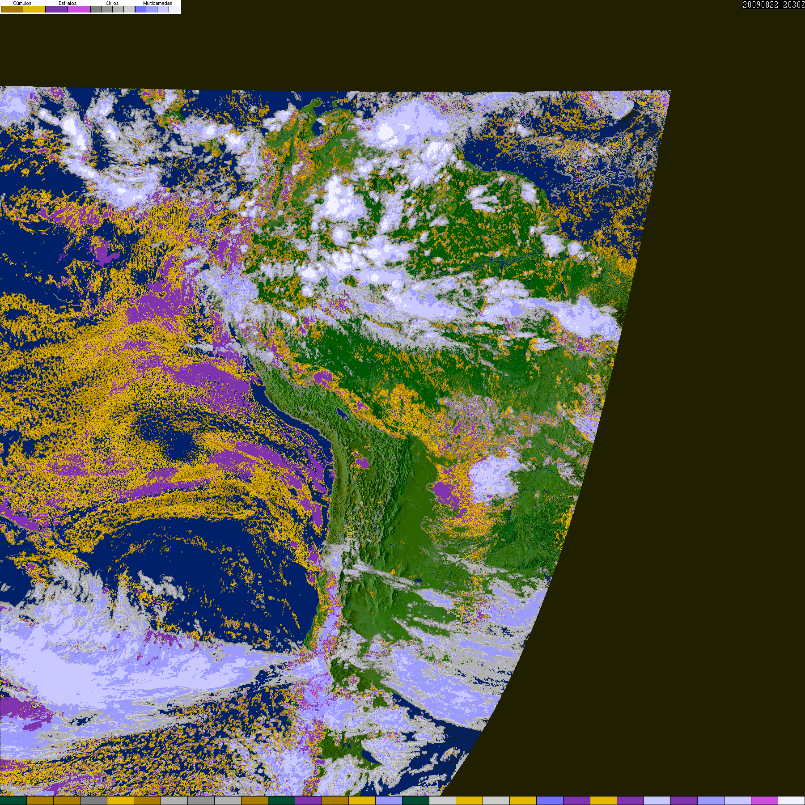Click the 20090822 2030Z timestamp
This screenshot has height=805, width=805.
774,4
